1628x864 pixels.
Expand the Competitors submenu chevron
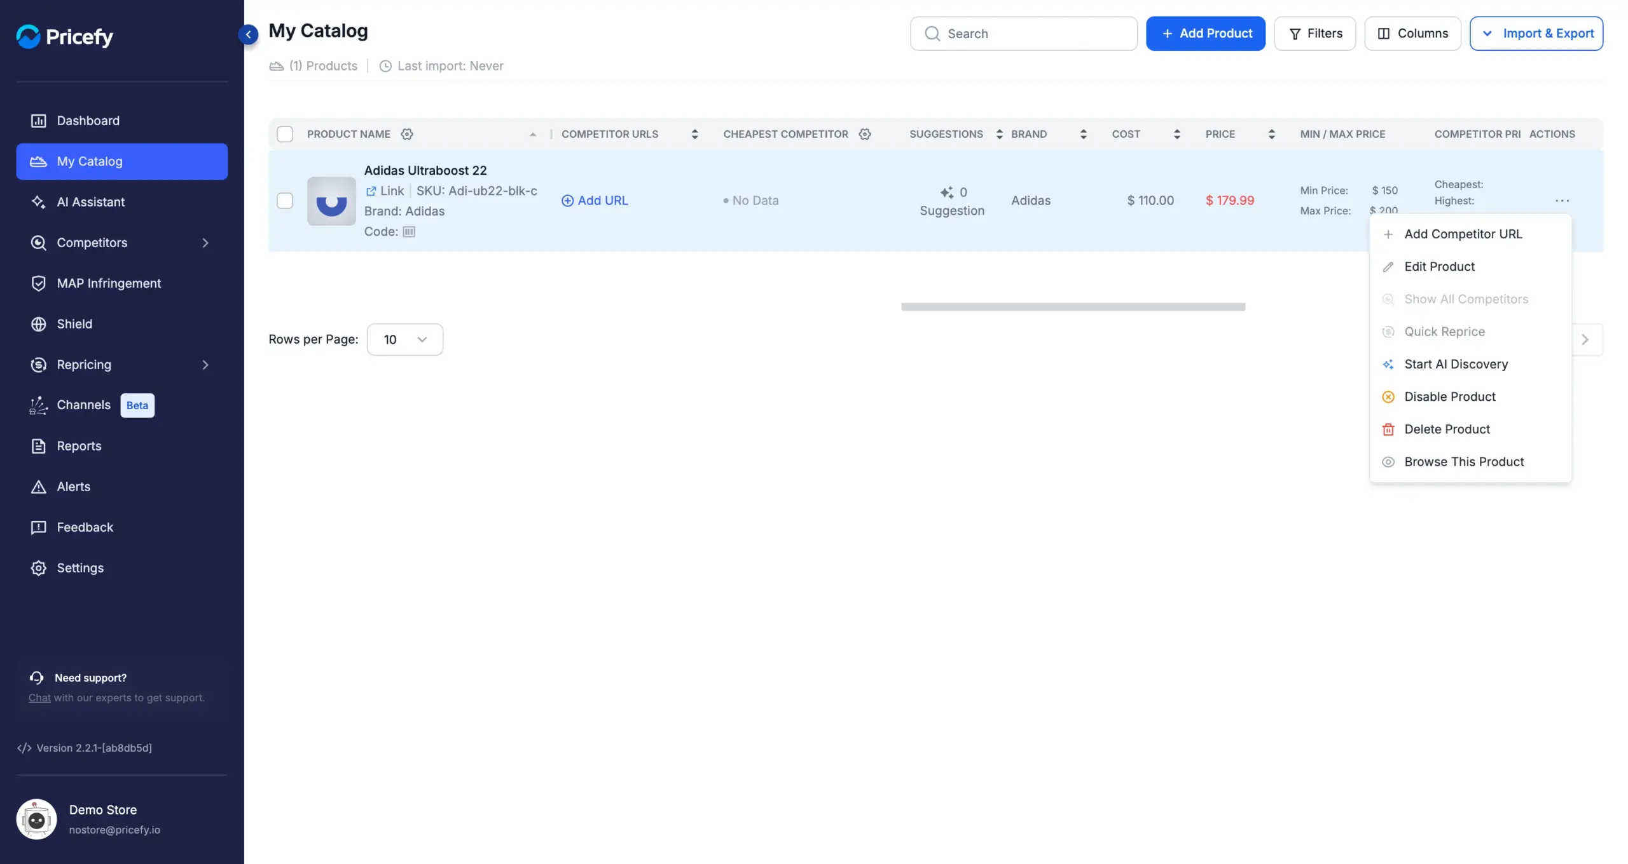point(205,243)
